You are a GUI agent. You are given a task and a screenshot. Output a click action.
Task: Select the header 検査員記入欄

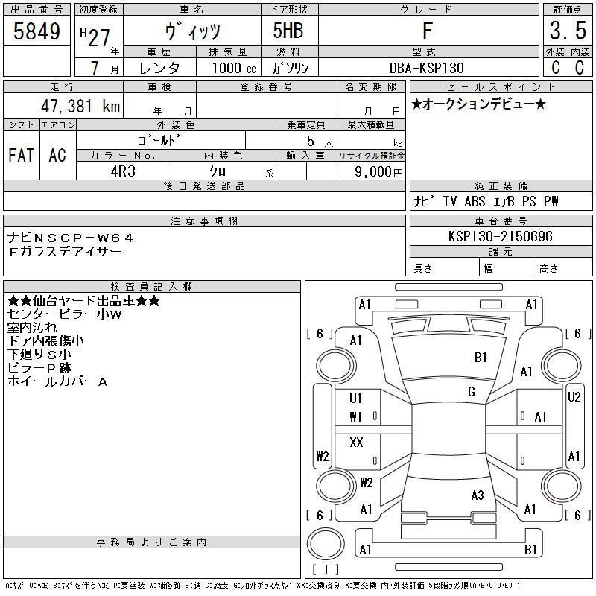151,286
